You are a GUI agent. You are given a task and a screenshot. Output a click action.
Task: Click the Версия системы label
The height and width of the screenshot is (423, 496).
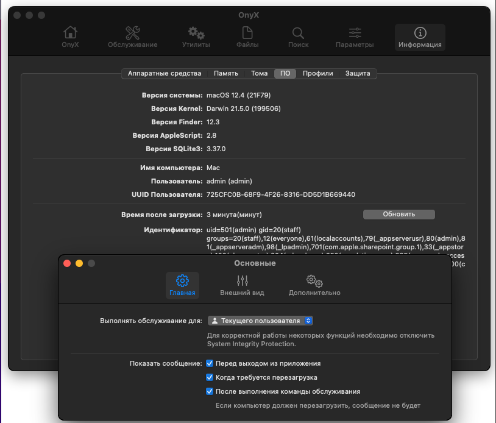click(172, 95)
